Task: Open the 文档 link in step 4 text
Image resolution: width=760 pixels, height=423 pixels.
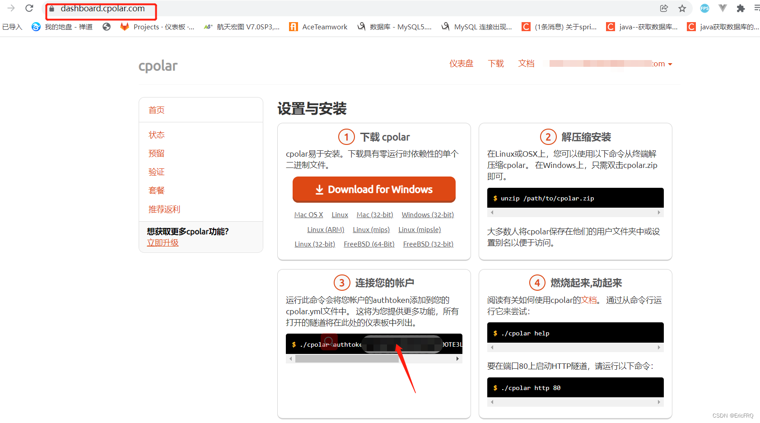Action: click(588, 300)
